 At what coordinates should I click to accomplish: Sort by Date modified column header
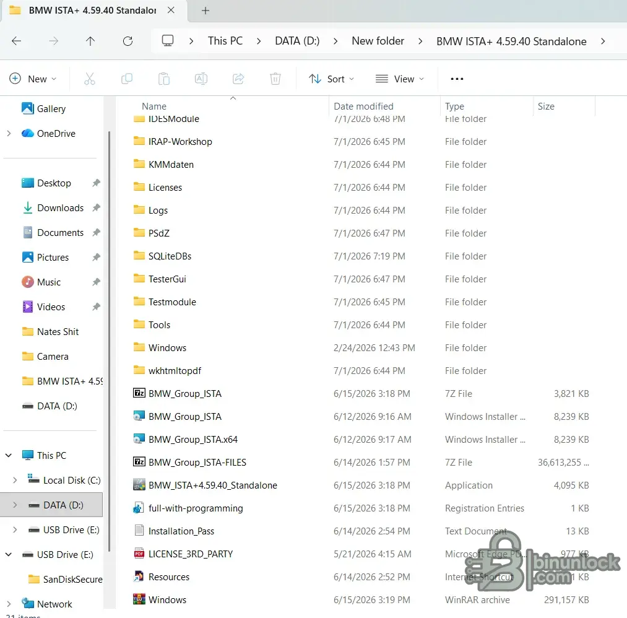click(x=363, y=107)
